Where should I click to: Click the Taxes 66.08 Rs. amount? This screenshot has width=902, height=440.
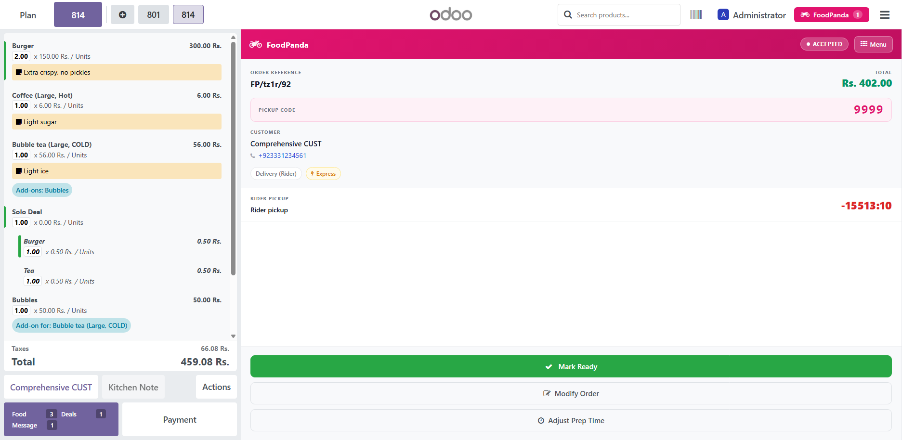pos(215,349)
